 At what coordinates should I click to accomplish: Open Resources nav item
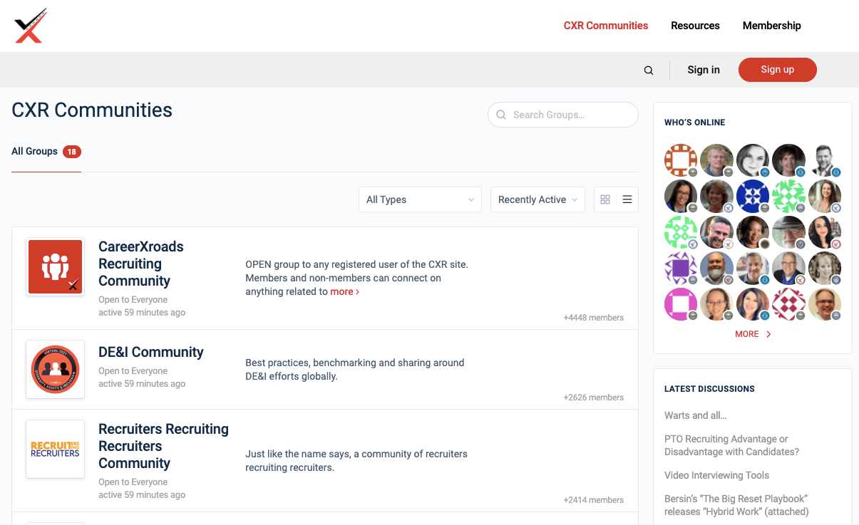pyautogui.click(x=695, y=26)
